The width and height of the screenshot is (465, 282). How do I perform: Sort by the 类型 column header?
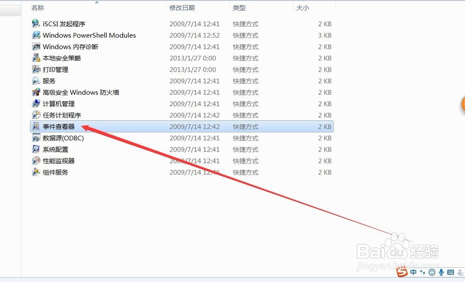coord(239,8)
